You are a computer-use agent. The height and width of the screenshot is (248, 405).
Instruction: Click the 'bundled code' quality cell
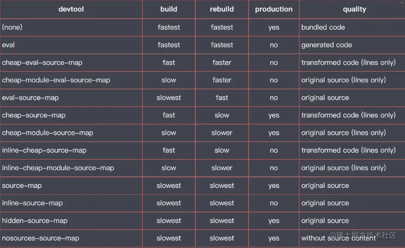click(x=323, y=27)
